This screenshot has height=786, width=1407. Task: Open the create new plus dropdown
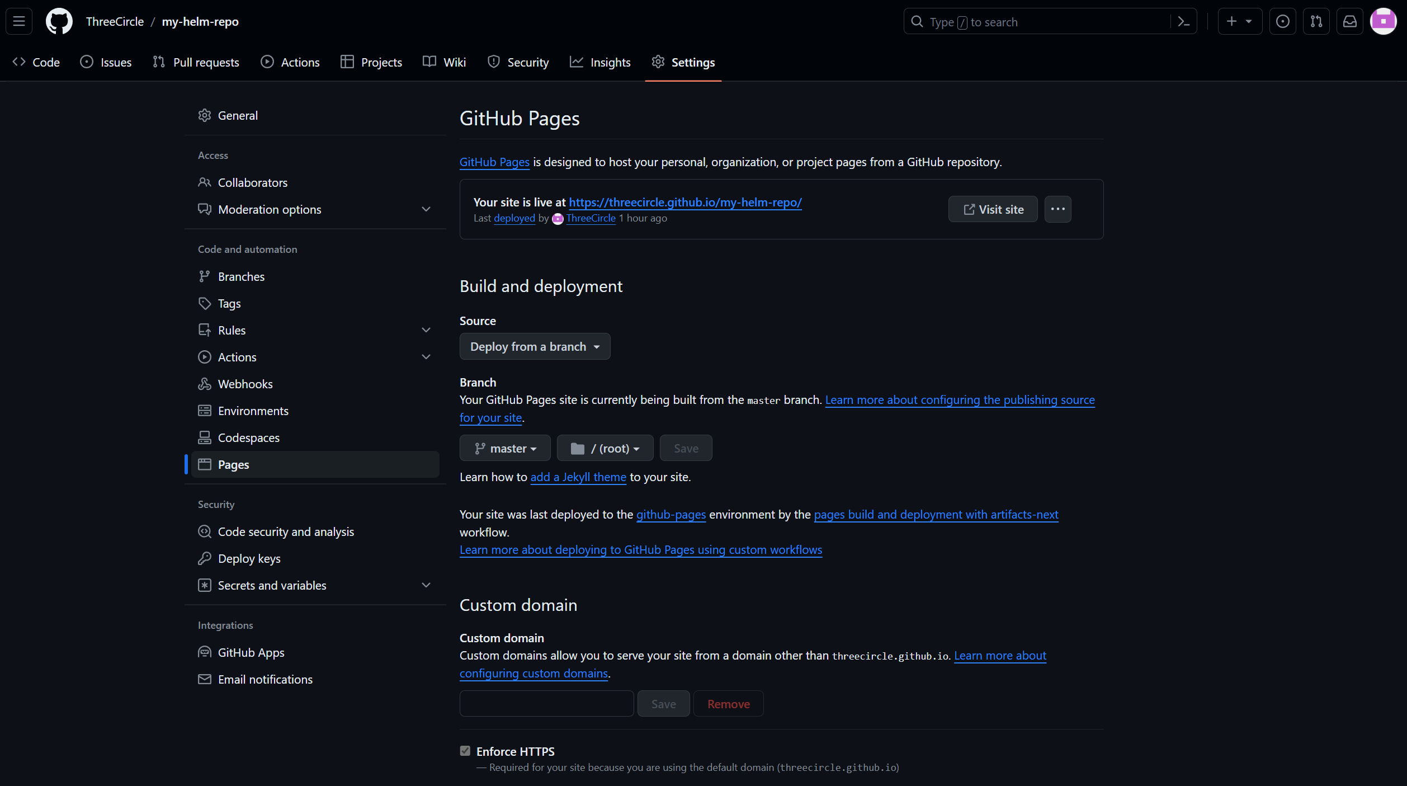click(x=1239, y=22)
